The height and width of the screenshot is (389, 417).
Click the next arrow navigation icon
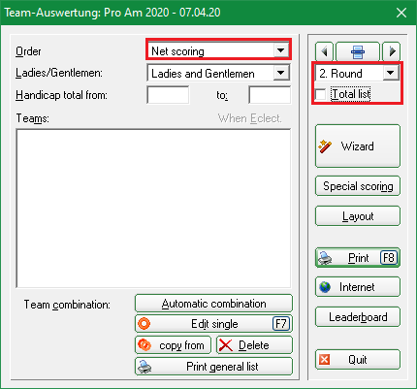pos(392,51)
